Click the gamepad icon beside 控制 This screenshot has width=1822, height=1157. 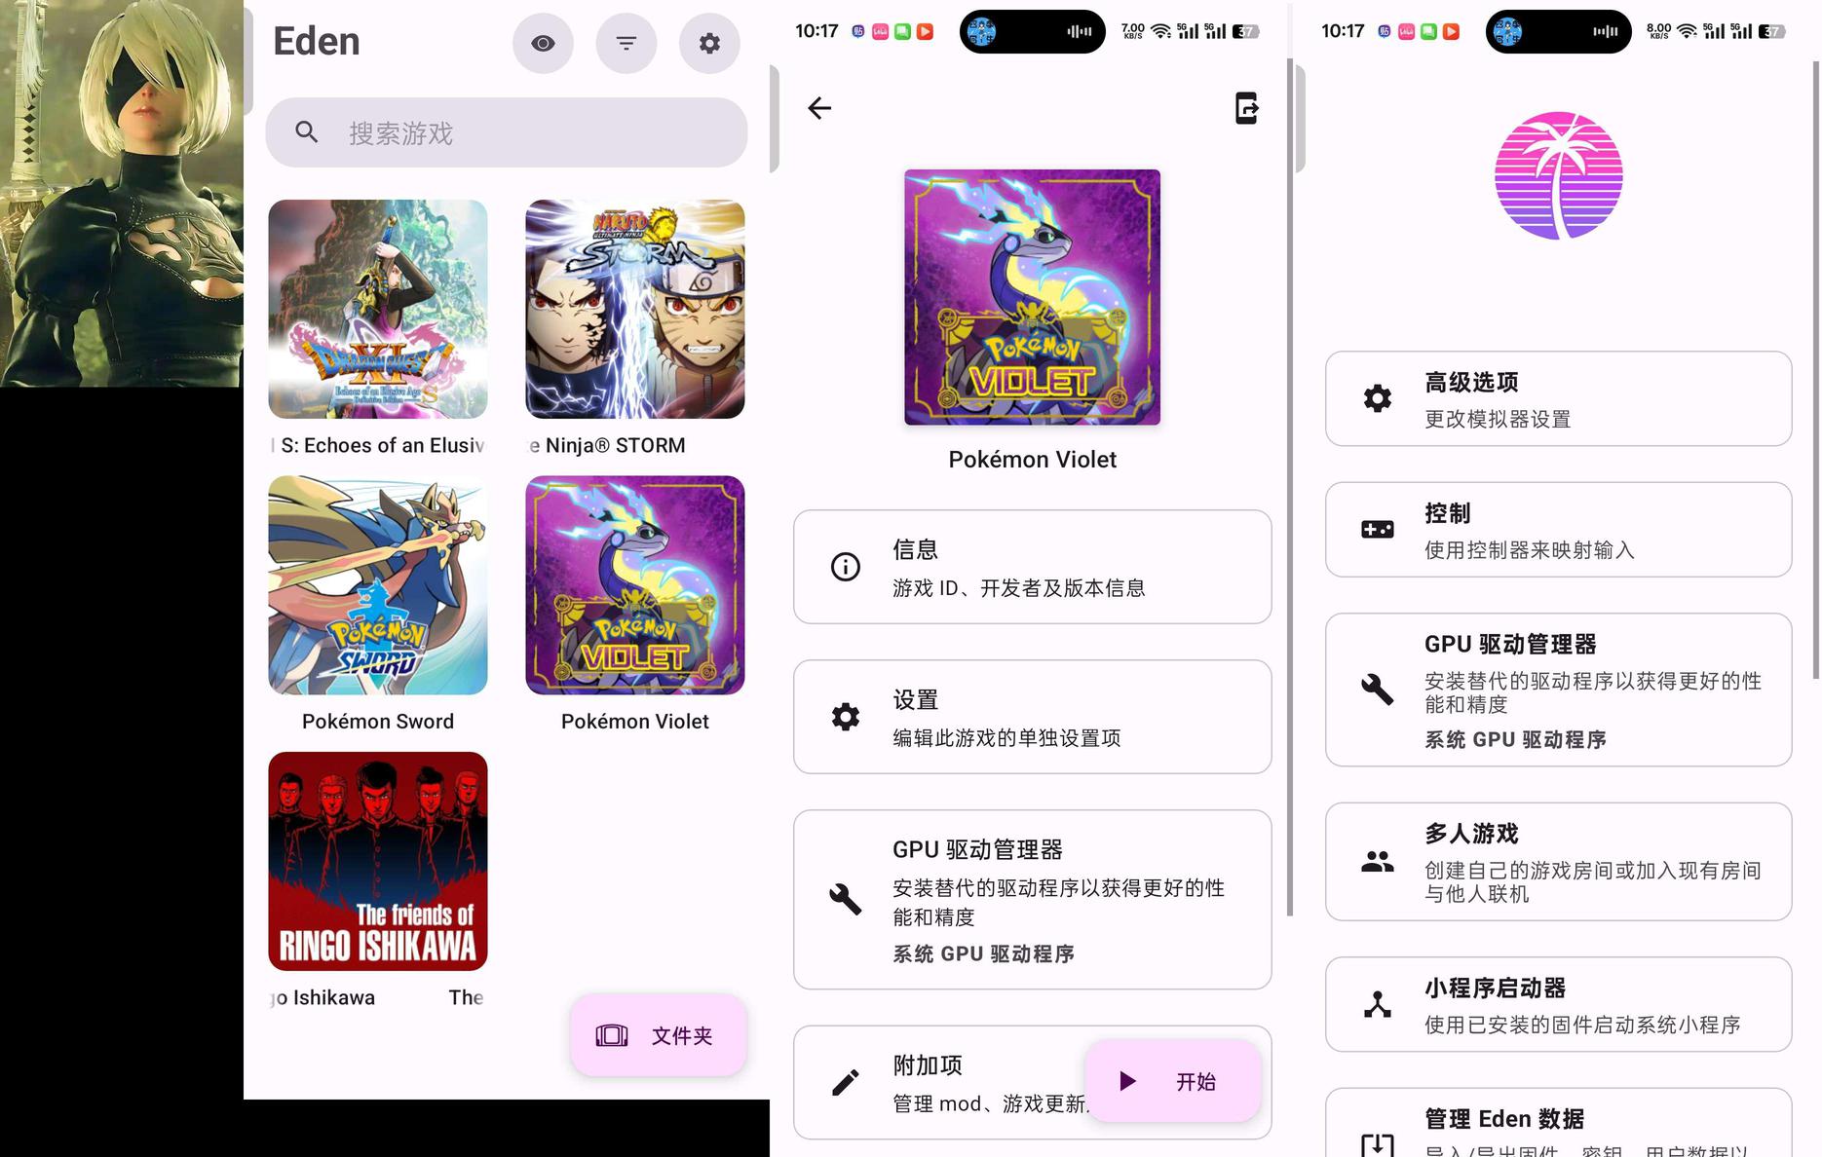tap(1378, 530)
